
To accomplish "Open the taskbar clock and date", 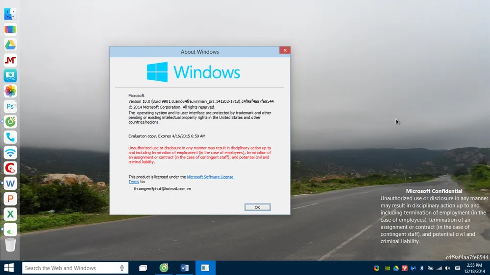I will point(474,268).
